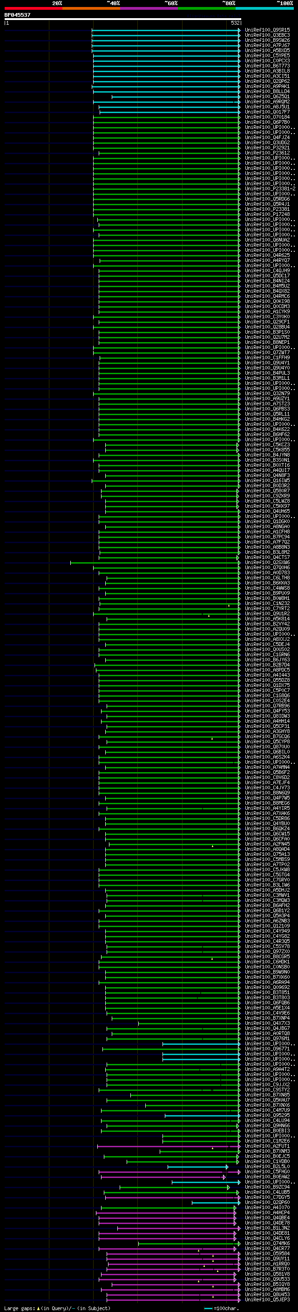Select hit UniRef100_B6KKA3
The image size is (298, 1312).
point(267,583)
